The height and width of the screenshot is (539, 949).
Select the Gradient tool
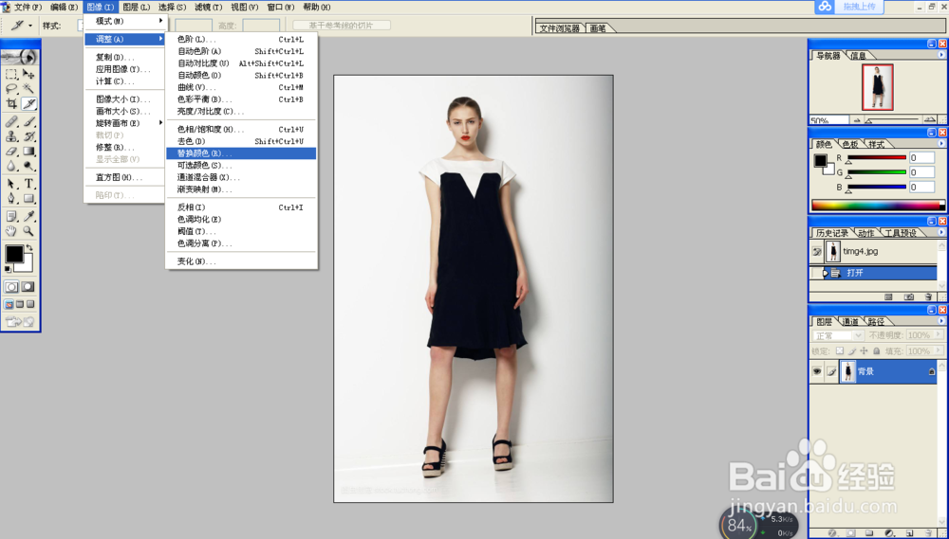point(28,151)
